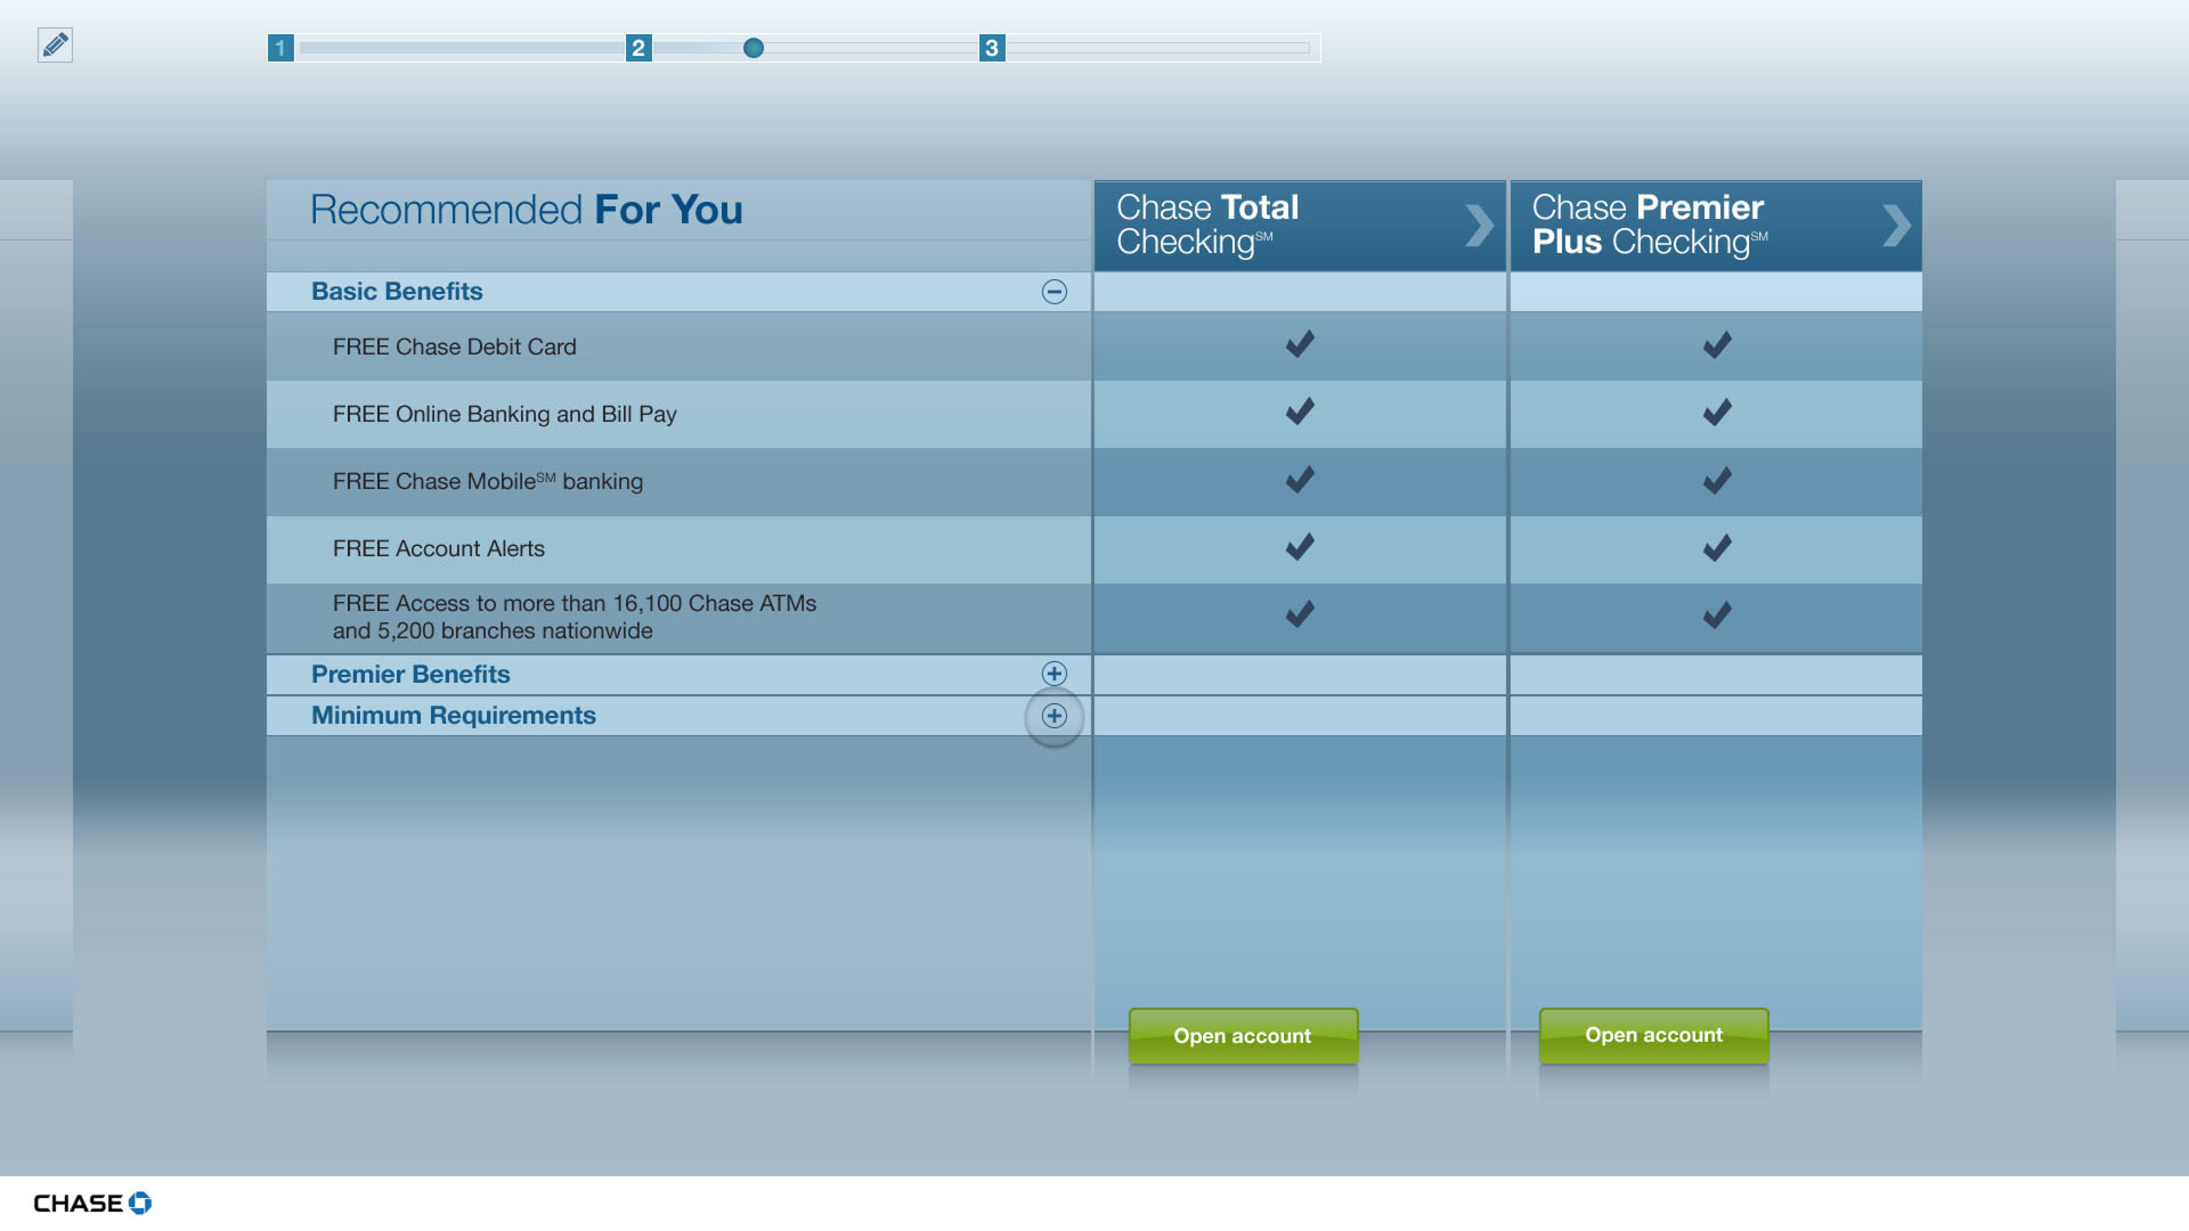The image size is (2189, 1231).
Task: Click the Chase Total Checking header
Action: 1299,225
